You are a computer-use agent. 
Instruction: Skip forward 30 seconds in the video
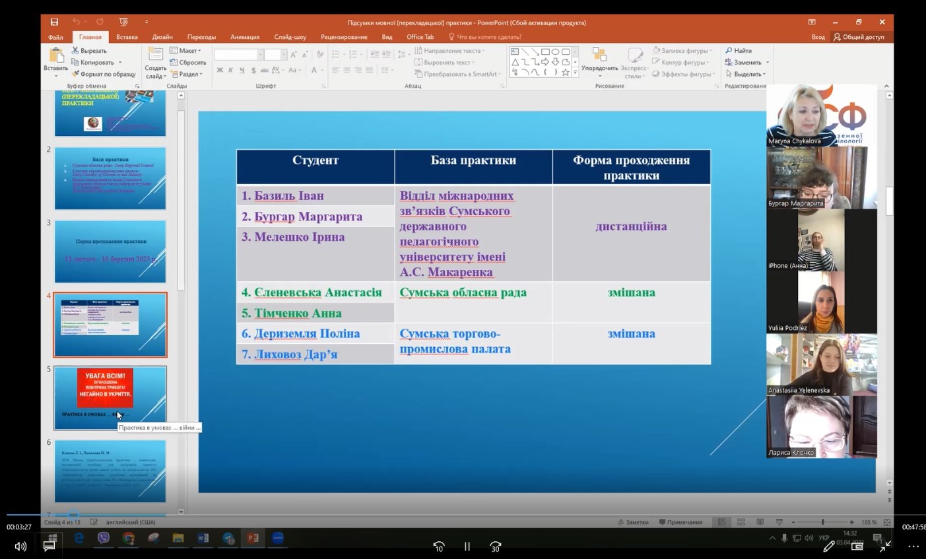click(496, 546)
